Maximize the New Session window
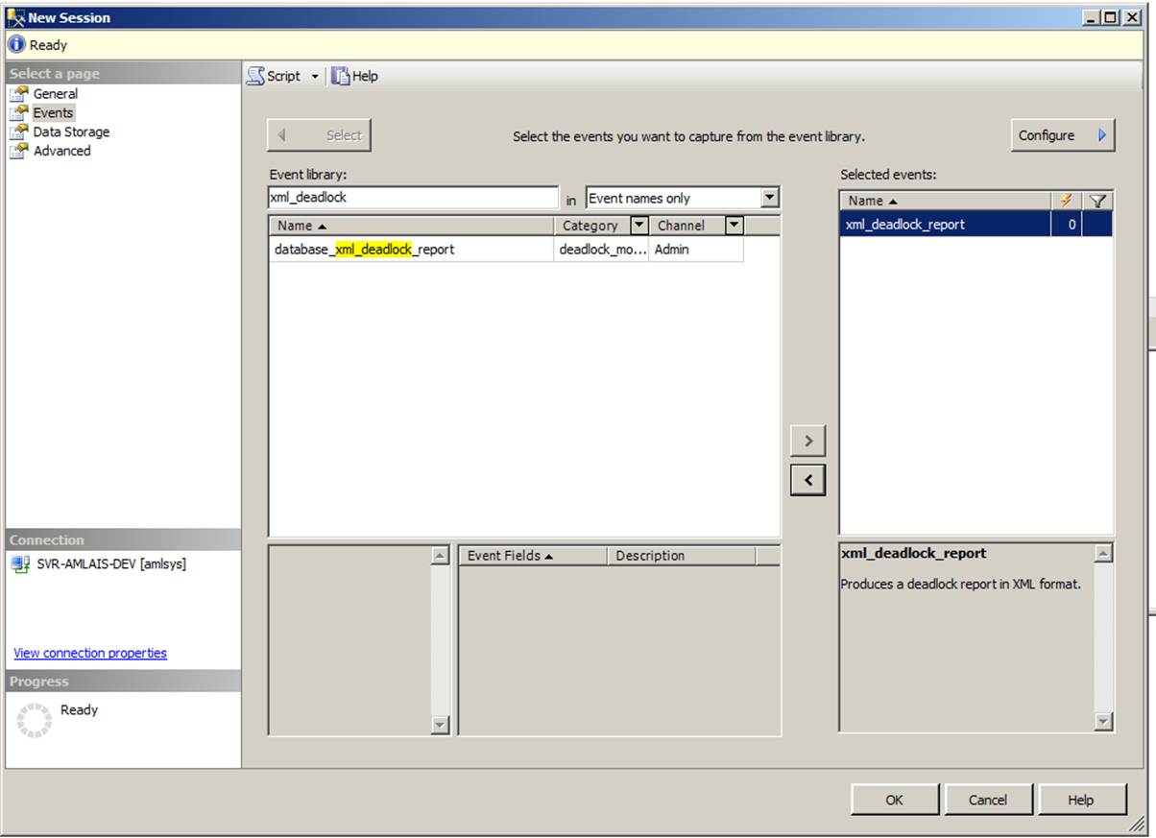Image resolution: width=1156 pixels, height=838 pixels. point(1110,17)
